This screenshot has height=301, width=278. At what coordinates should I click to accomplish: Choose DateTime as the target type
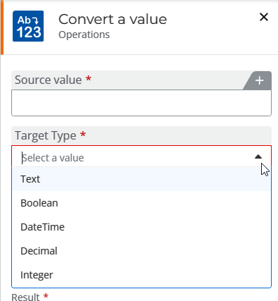(141, 227)
